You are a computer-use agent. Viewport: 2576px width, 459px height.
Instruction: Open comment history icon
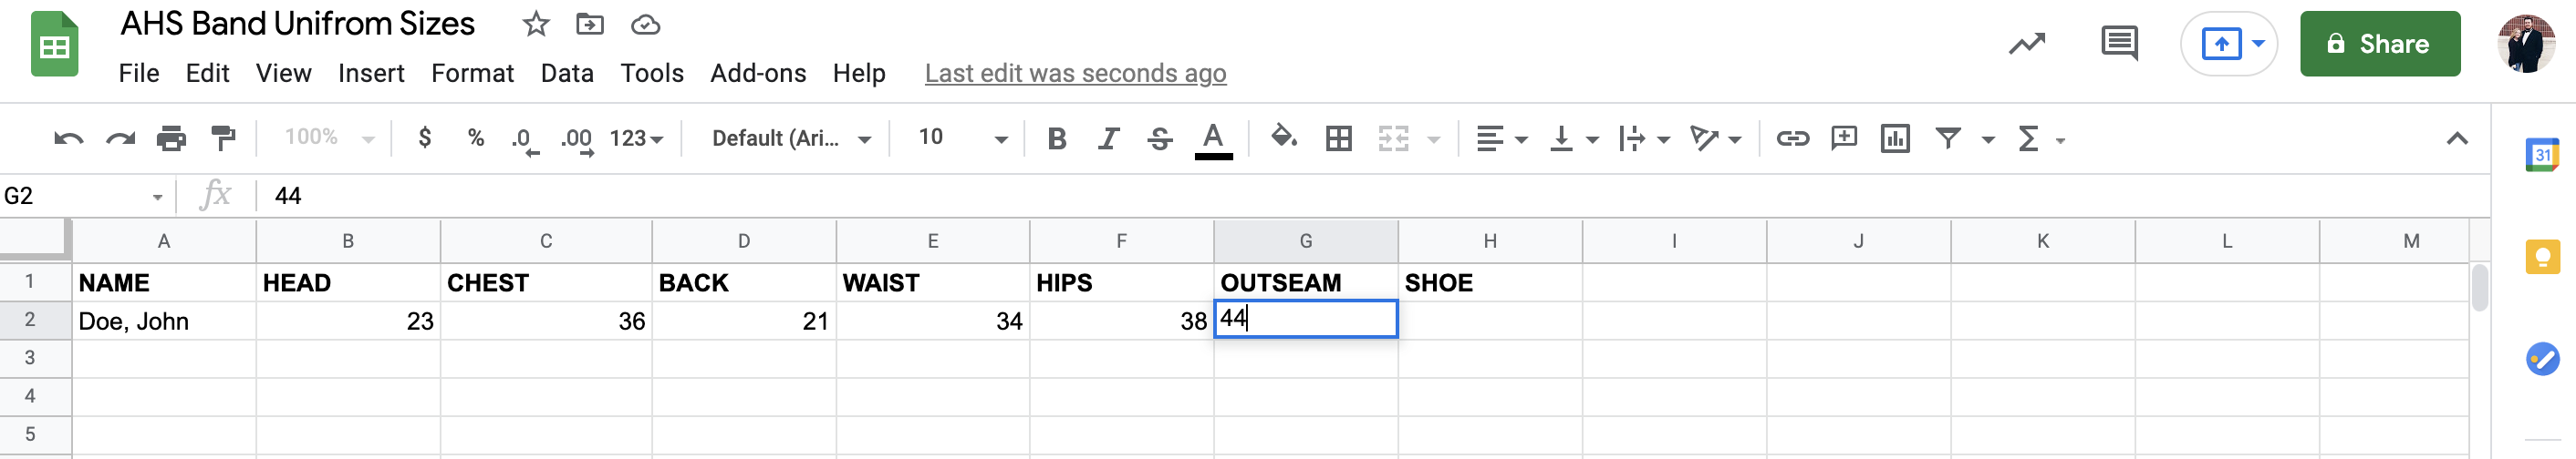[2119, 44]
